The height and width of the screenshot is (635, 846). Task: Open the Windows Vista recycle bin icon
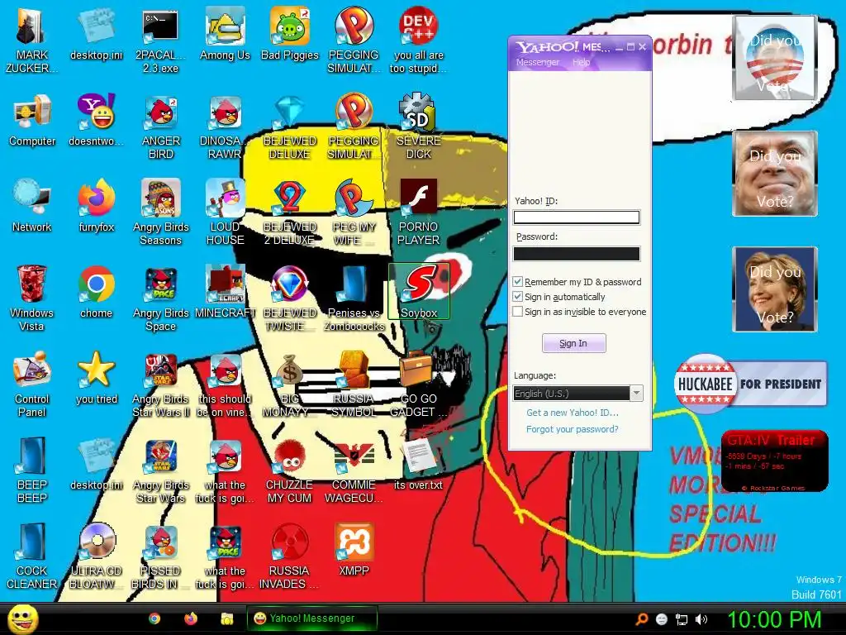point(32,298)
